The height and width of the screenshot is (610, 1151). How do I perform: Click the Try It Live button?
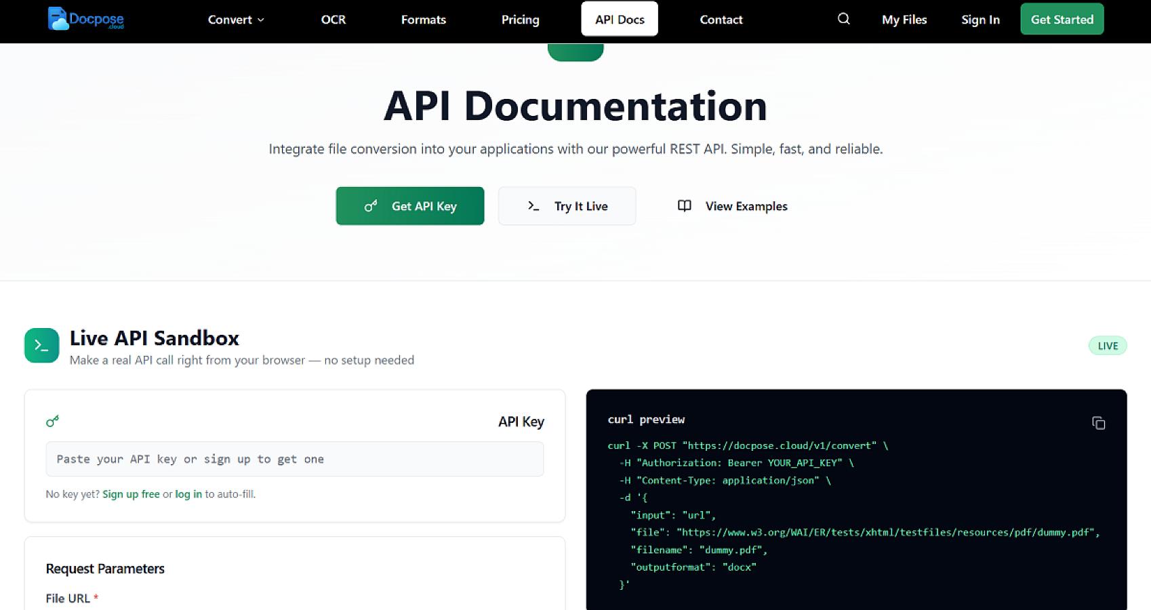tap(567, 206)
